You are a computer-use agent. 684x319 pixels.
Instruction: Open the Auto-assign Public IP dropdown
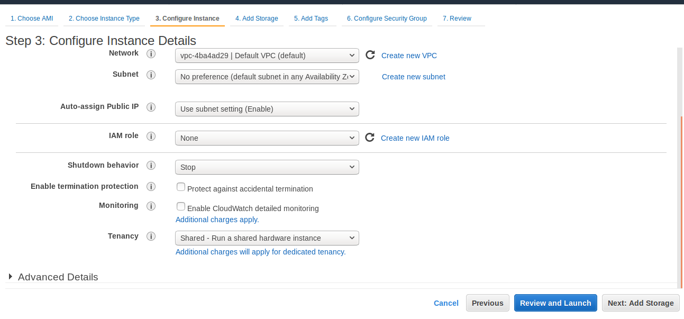pos(267,109)
